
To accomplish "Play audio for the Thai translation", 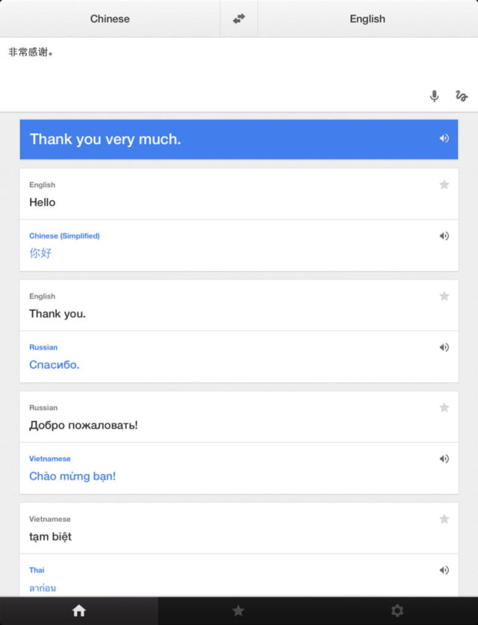I will tap(444, 570).
